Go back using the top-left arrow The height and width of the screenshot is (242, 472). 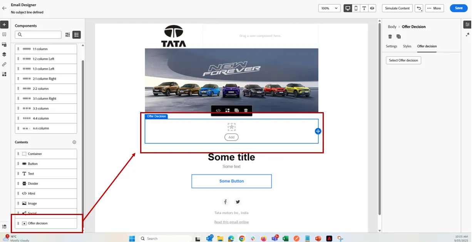pyautogui.click(x=5, y=8)
